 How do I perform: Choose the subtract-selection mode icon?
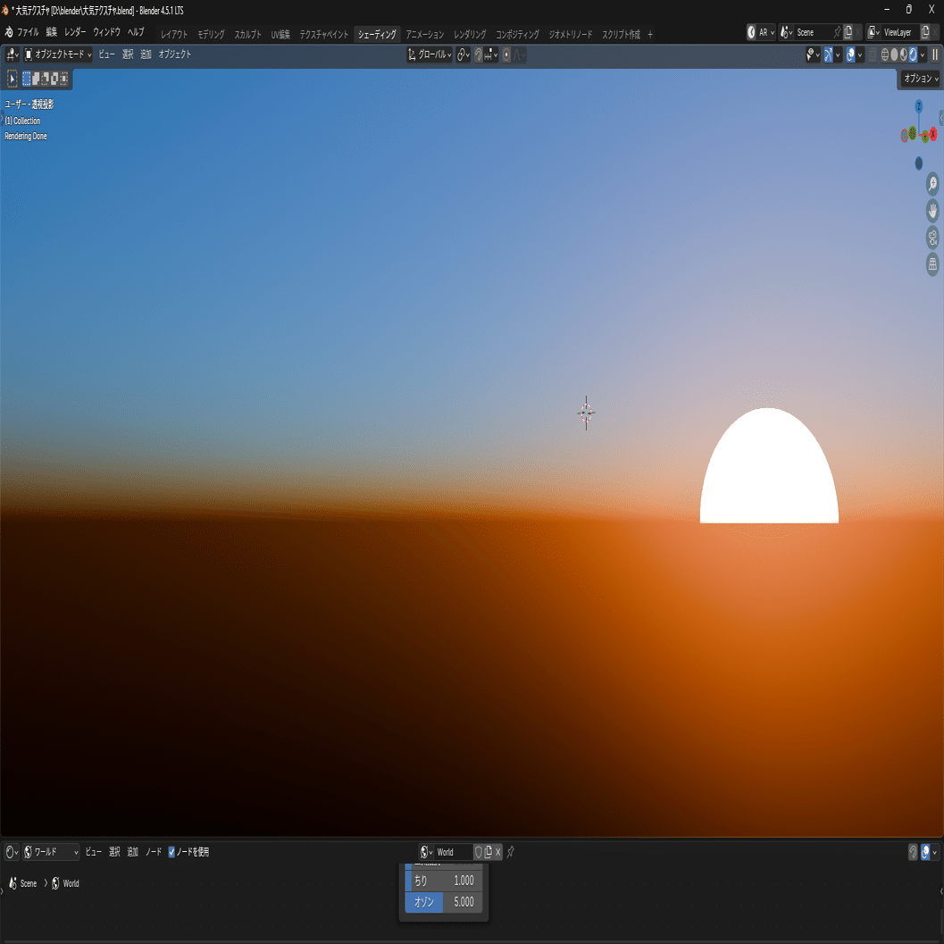46,79
